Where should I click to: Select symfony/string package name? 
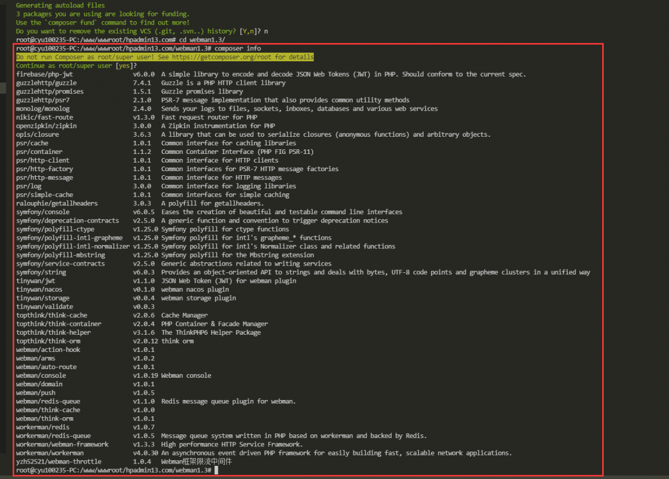pyautogui.click(x=41, y=272)
